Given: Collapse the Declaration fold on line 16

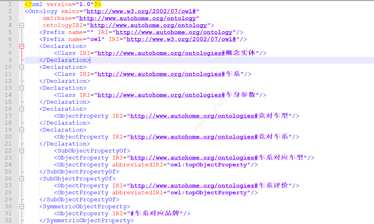Looking at the screenshot, I should (x=22, y=109).
